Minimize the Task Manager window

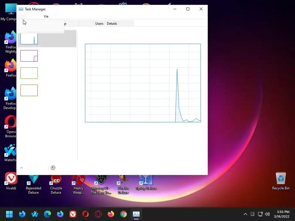(175, 9)
